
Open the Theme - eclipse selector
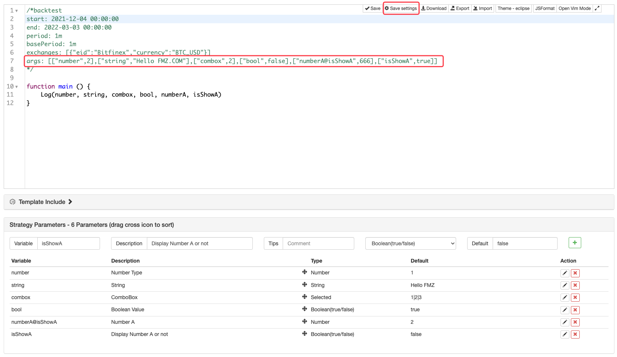point(513,8)
